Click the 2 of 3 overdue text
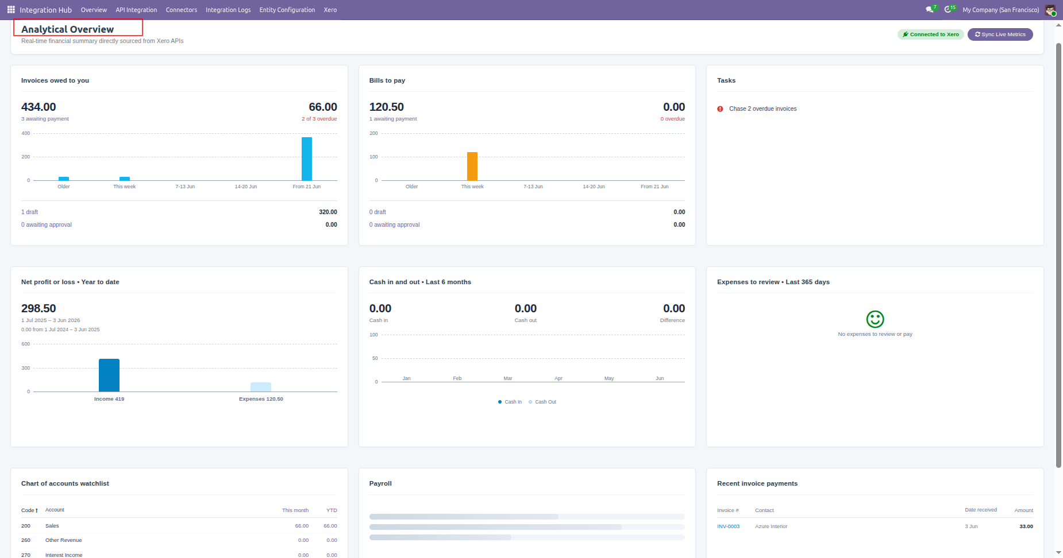 point(319,119)
